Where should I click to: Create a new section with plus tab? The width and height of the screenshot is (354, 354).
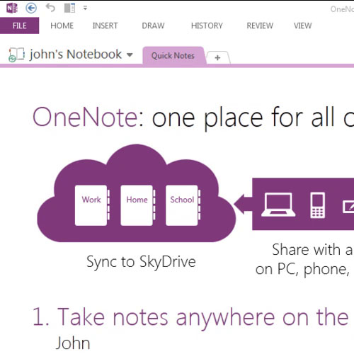tap(217, 57)
